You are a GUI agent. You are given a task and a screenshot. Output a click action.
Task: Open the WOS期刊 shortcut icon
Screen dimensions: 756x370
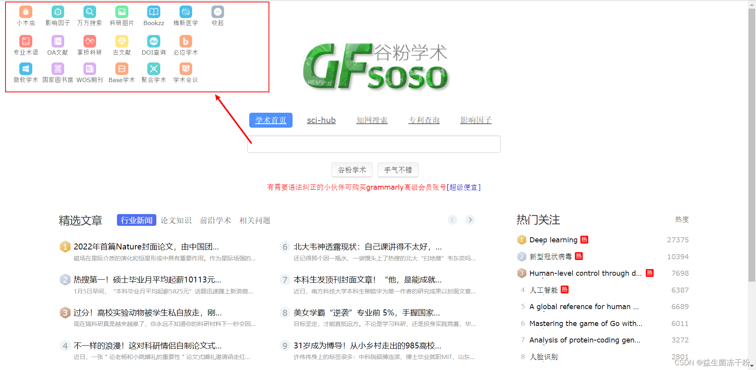tap(89, 68)
